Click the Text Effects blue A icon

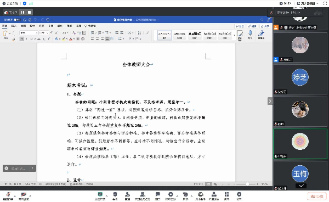56,39
